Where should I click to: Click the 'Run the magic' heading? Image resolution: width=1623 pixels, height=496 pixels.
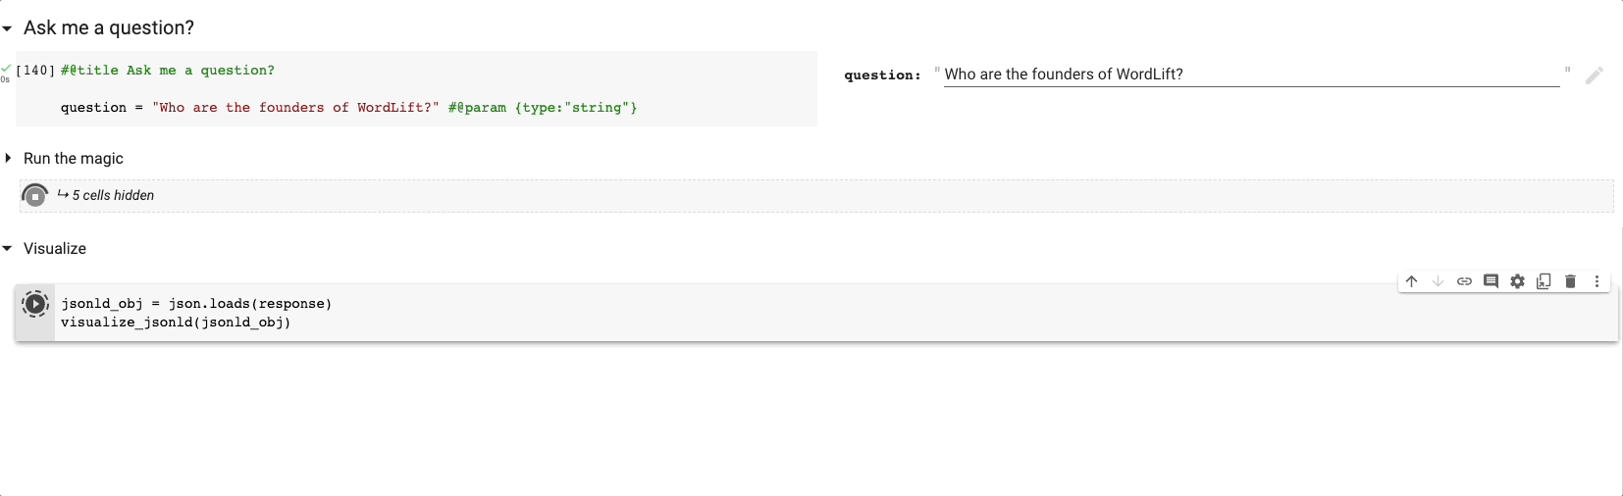tap(74, 159)
